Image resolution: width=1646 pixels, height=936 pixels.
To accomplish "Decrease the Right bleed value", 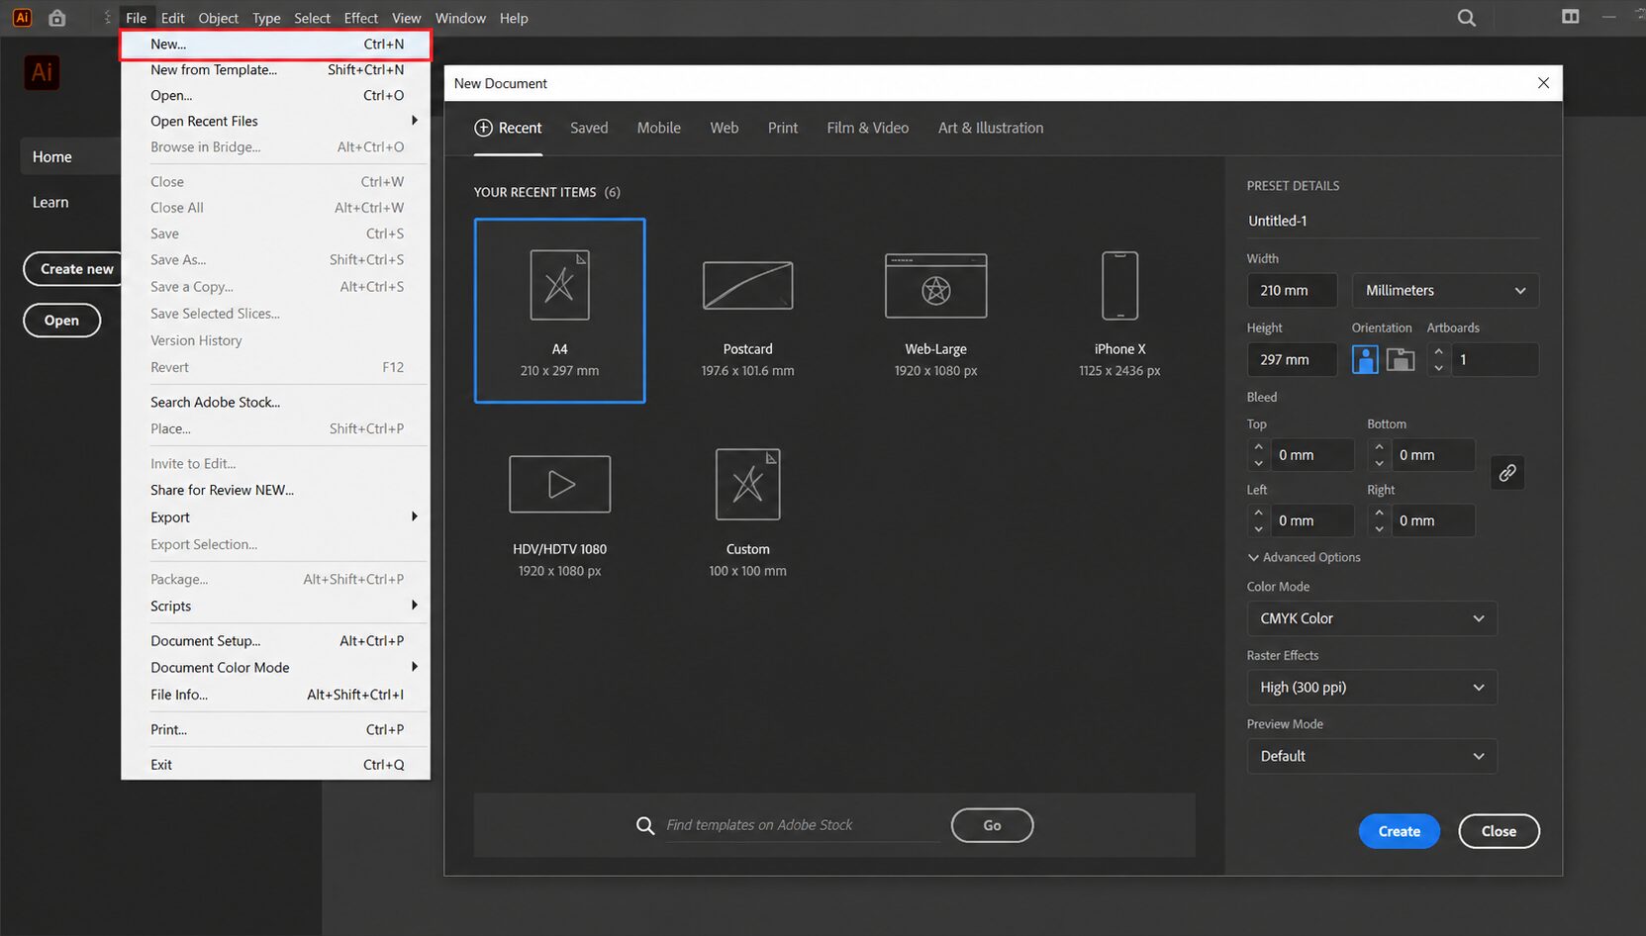I will click(1380, 528).
